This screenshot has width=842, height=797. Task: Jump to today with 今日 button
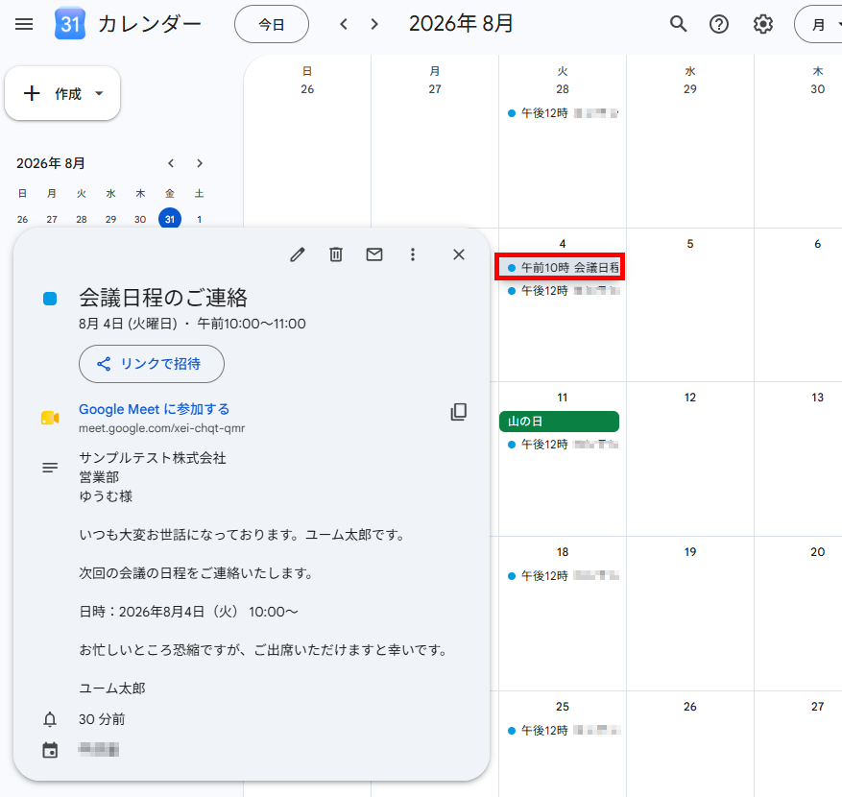(271, 24)
